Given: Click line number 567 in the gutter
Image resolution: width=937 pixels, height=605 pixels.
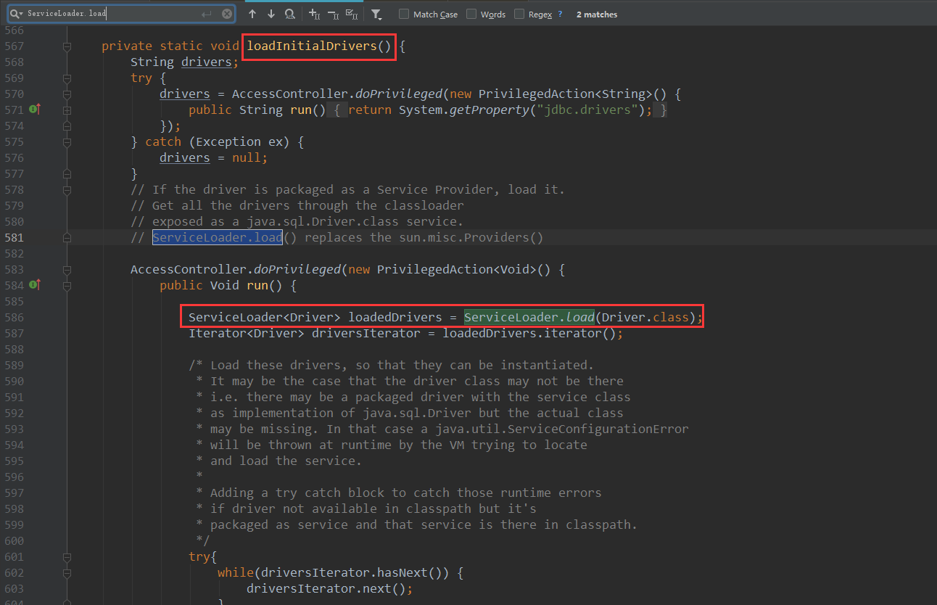Looking at the screenshot, I should 14,46.
